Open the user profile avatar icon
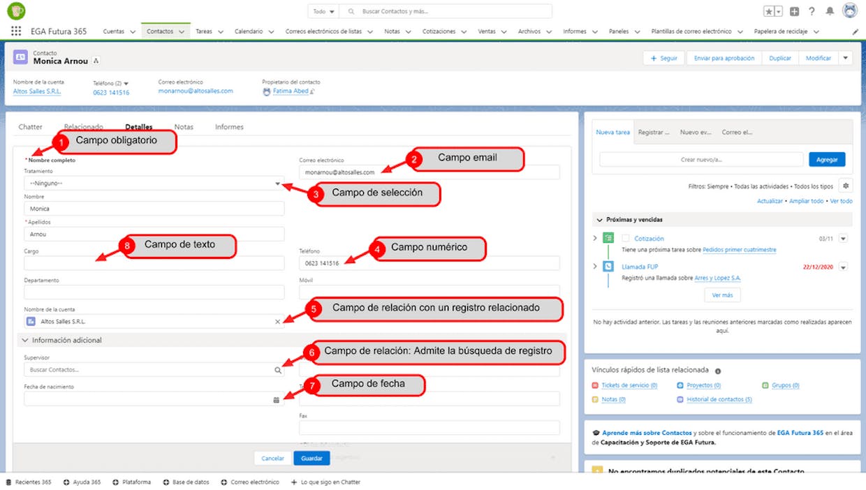Image resolution: width=866 pixels, height=490 pixels. (850, 11)
